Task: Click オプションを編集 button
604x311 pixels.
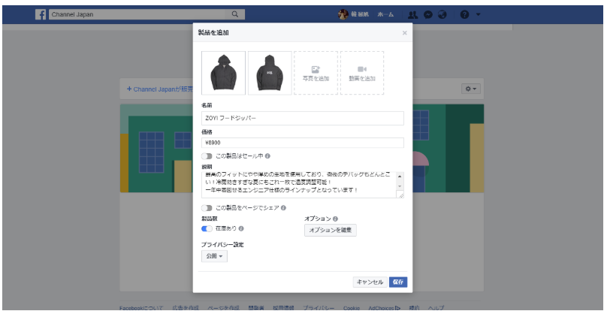Action: [330, 230]
